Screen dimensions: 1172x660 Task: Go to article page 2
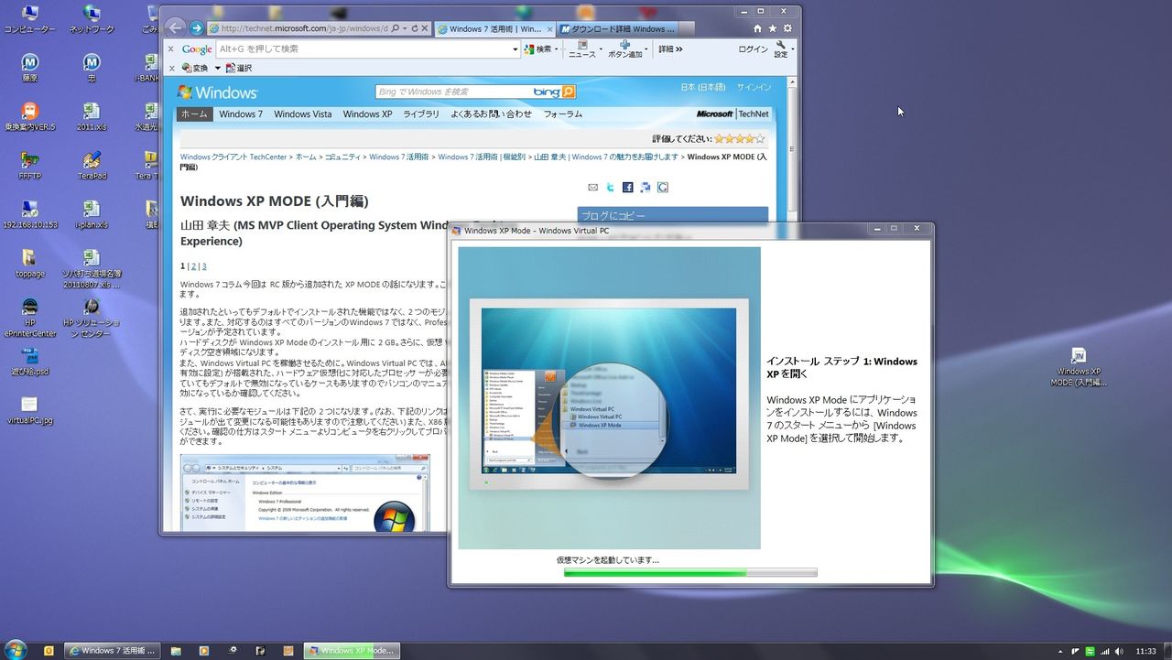tap(193, 266)
